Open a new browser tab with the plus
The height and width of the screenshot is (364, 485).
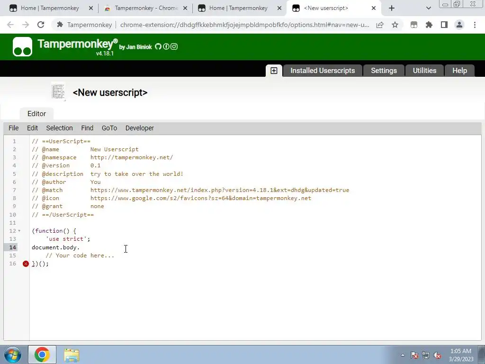click(392, 8)
